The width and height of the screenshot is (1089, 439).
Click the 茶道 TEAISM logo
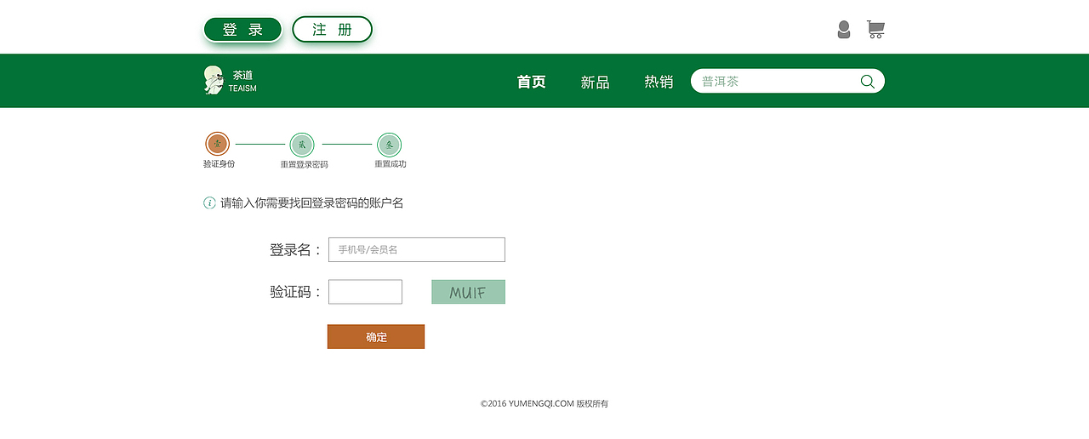[230, 81]
